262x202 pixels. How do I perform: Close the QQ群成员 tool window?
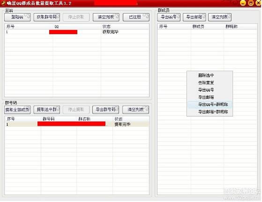point(258,3)
